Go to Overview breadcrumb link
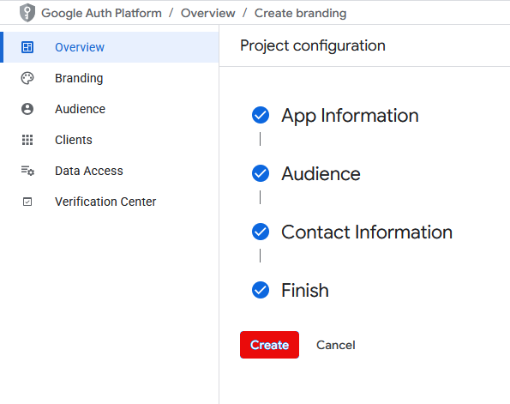Image resolution: width=510 pixels, height=404 pixels. (207, 14)
